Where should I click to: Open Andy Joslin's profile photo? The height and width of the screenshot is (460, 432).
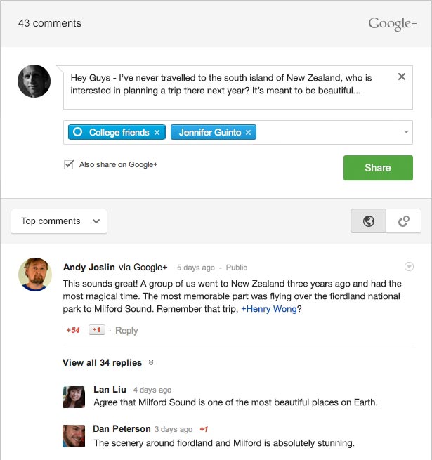click(x=35, y=275)
